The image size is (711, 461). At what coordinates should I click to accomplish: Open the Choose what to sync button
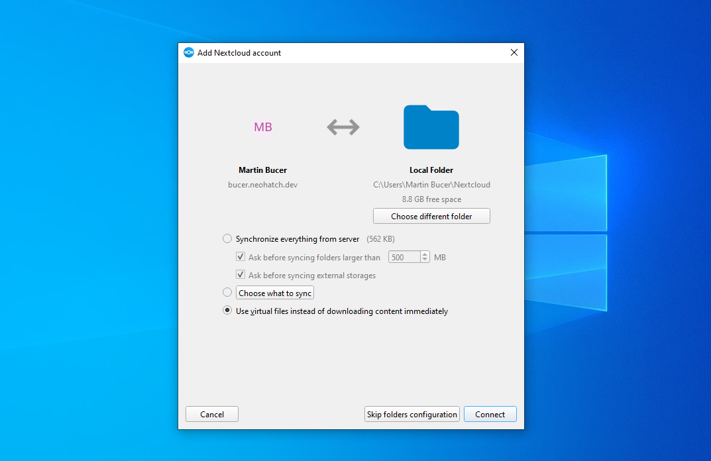click(275, 293)
